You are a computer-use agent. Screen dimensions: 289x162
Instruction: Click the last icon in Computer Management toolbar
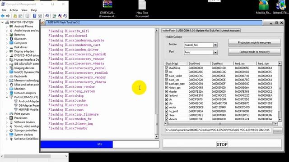click(65, 16)
